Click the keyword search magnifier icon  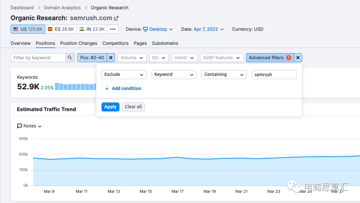coord(70,58)
